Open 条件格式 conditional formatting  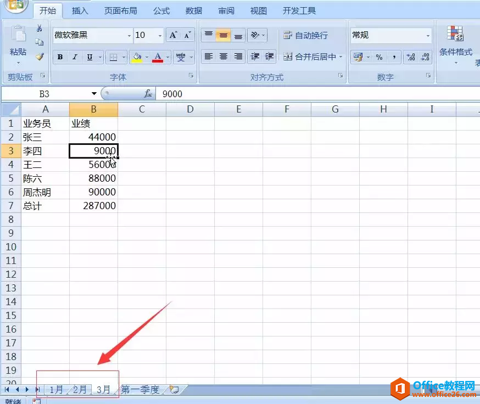coord(455,44)
